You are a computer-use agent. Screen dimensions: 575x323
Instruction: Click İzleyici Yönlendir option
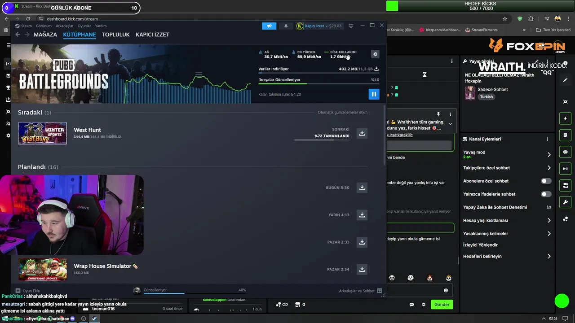480,245
